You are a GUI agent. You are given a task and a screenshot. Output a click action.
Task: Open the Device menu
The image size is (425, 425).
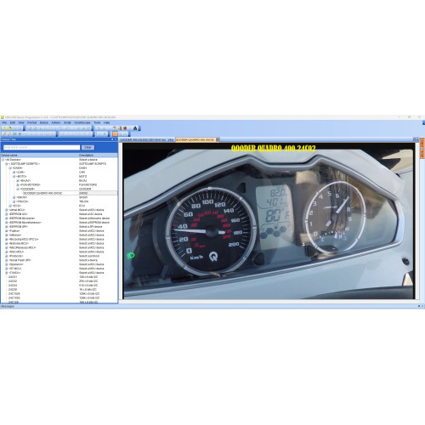pos(44,122)
